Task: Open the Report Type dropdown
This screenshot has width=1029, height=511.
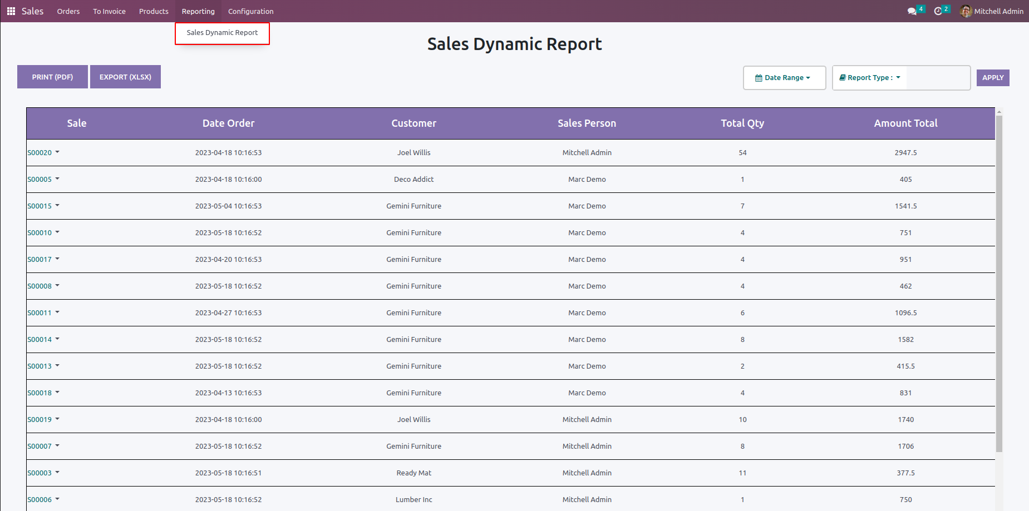Action: (870, 78)
